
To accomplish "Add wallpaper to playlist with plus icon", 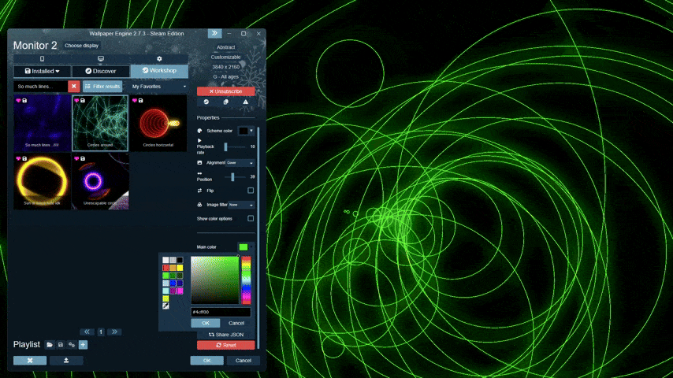I will pyautogui.click(x=83, y=345).
